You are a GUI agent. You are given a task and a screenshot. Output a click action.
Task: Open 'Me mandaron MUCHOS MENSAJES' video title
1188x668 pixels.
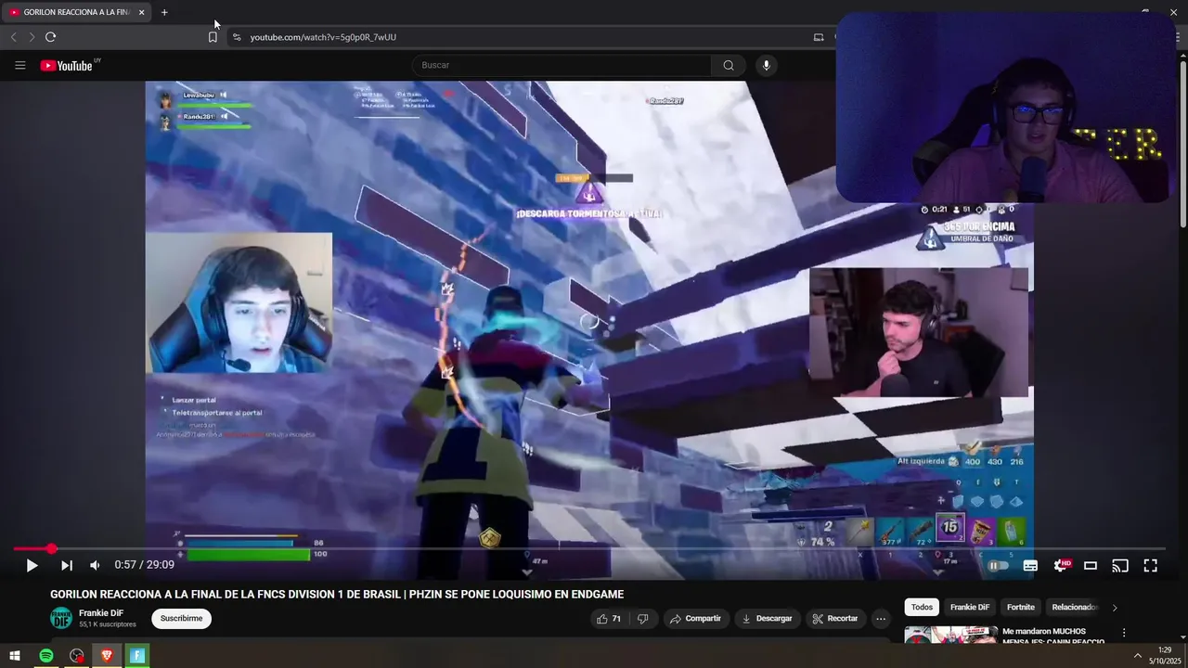coord(1053,636)
